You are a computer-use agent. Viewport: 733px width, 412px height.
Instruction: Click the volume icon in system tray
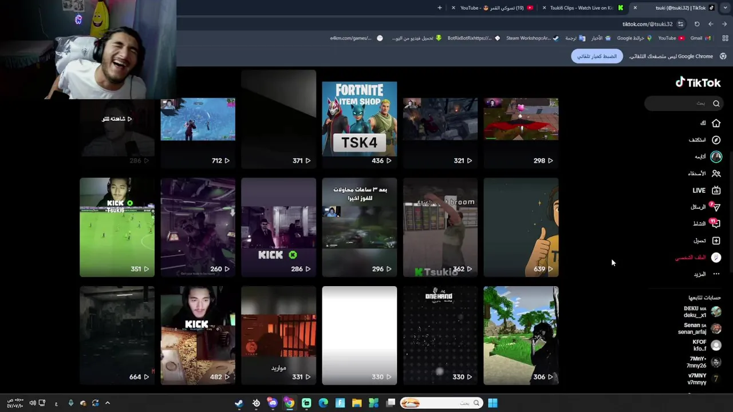[33, 403]
